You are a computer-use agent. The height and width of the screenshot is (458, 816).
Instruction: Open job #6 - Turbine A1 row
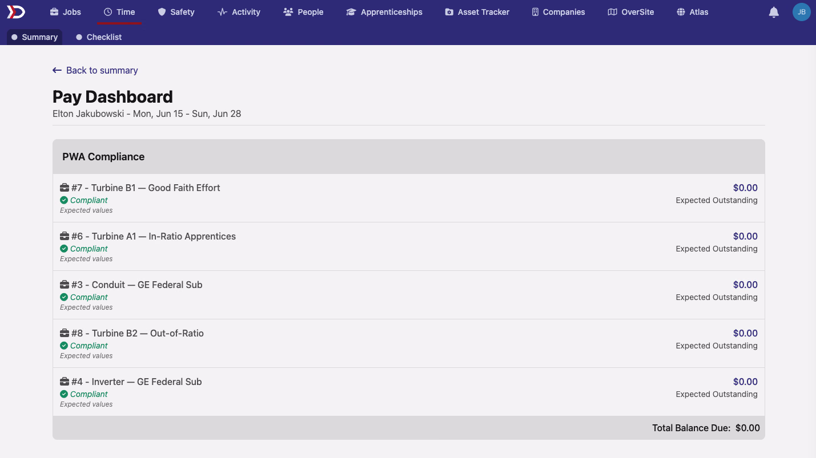[408, 246]
